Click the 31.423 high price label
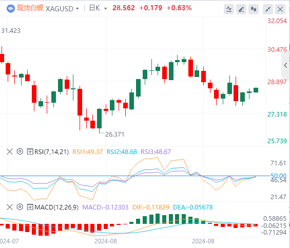 point(11,30)
